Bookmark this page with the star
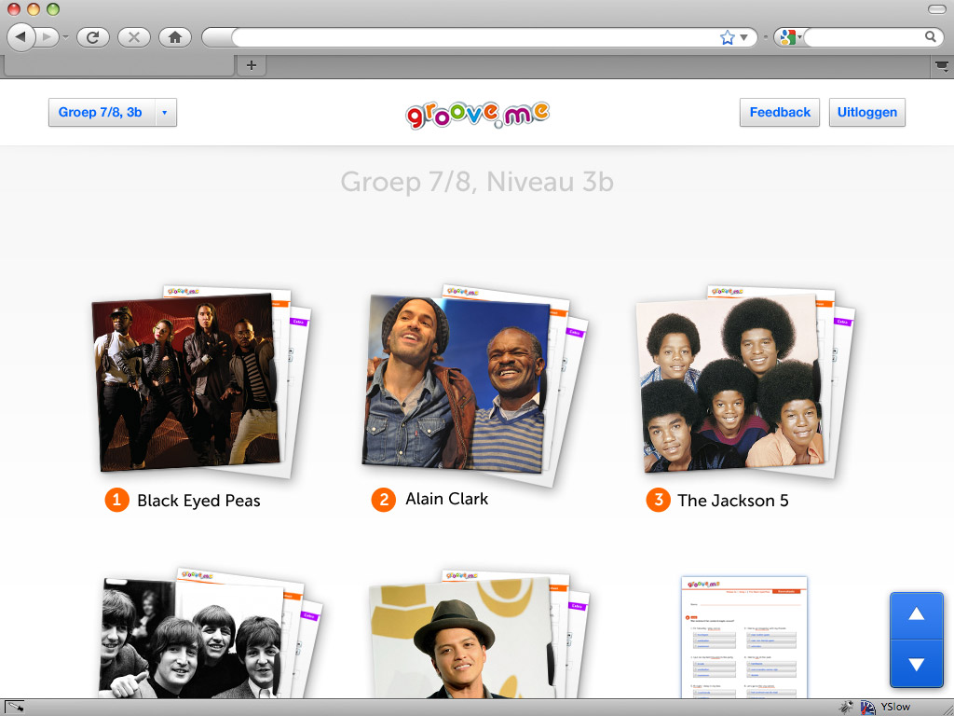Viewport: 954px width, 716px height. click(x=727, y=37)
